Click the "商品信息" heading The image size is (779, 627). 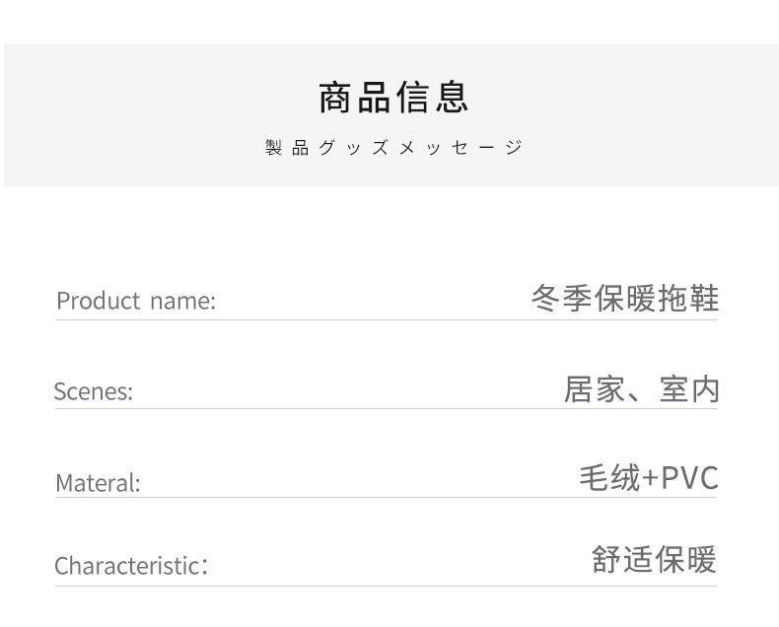pyautogui.click(x=393, y=97)
